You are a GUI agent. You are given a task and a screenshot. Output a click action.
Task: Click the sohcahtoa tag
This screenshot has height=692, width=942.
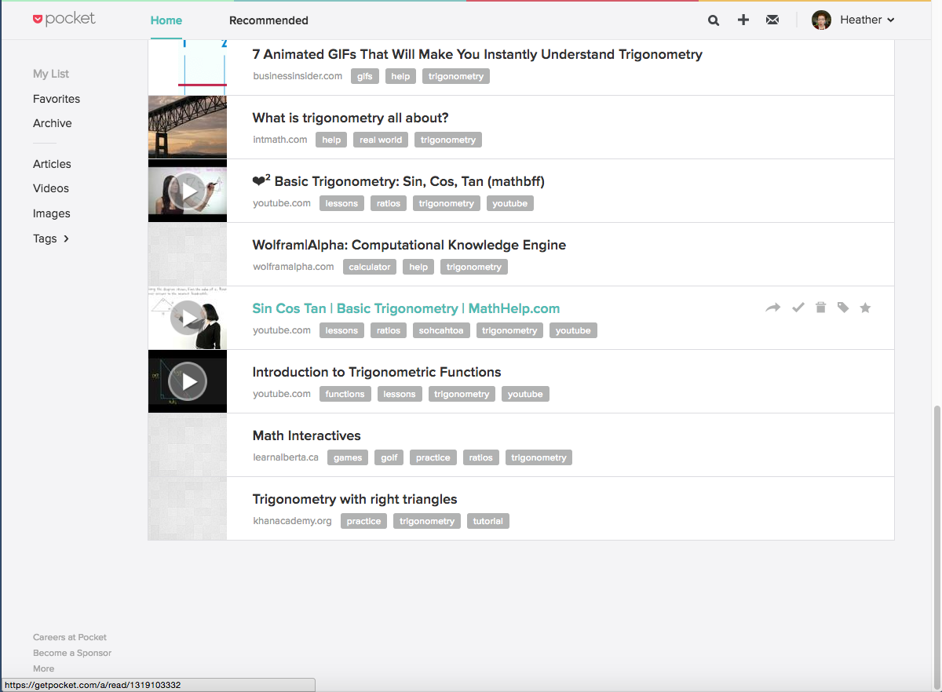coord(441,330)
